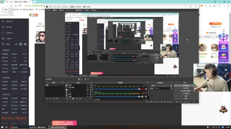Open OBS Edit menu
The width and height of the screenshot is (231, 129).
pos(55,10)
